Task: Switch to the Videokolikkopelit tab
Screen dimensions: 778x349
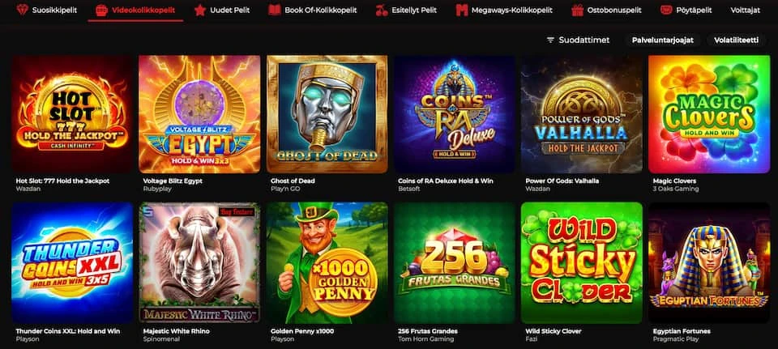Action: click(x=136, y=10)
